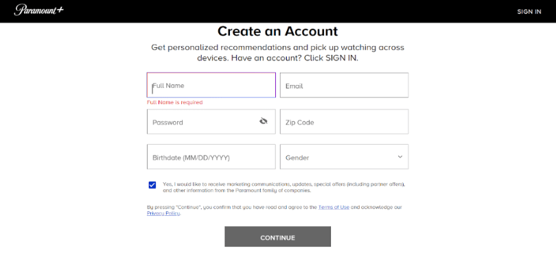Open the Gender selection field
Viewport: 556px width, 255px height.
tap(344, 156)
